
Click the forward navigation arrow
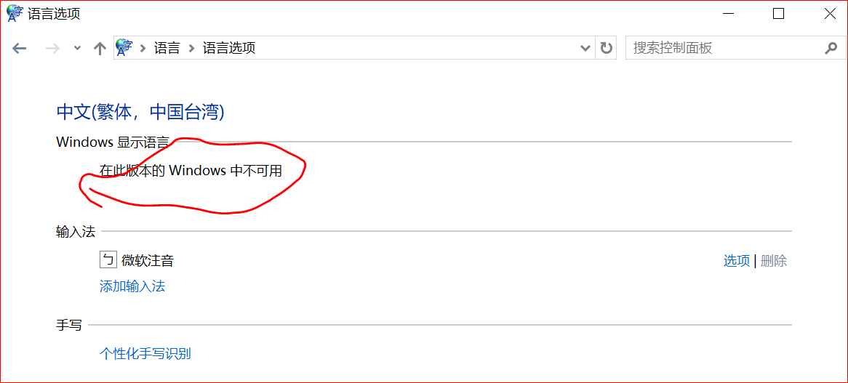point(52,49)
